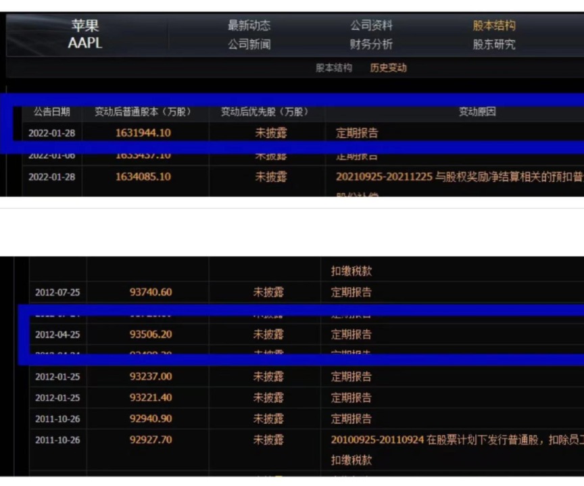Select the 历史变动 sub-tab
This screenshot has width=584, height=486.
coord(388,68)
